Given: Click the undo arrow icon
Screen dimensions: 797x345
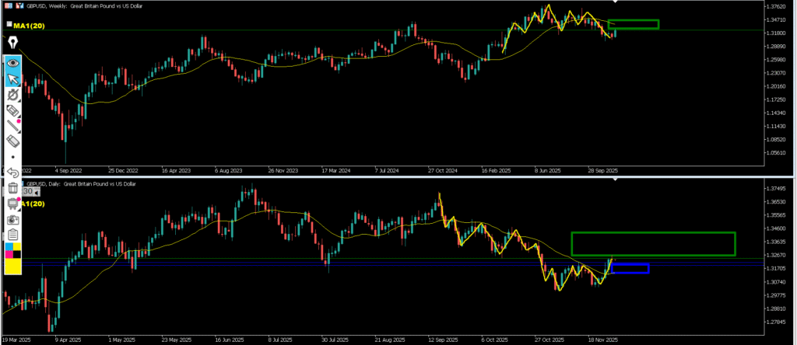Looking at the screenshot, I should click(13, 172).
